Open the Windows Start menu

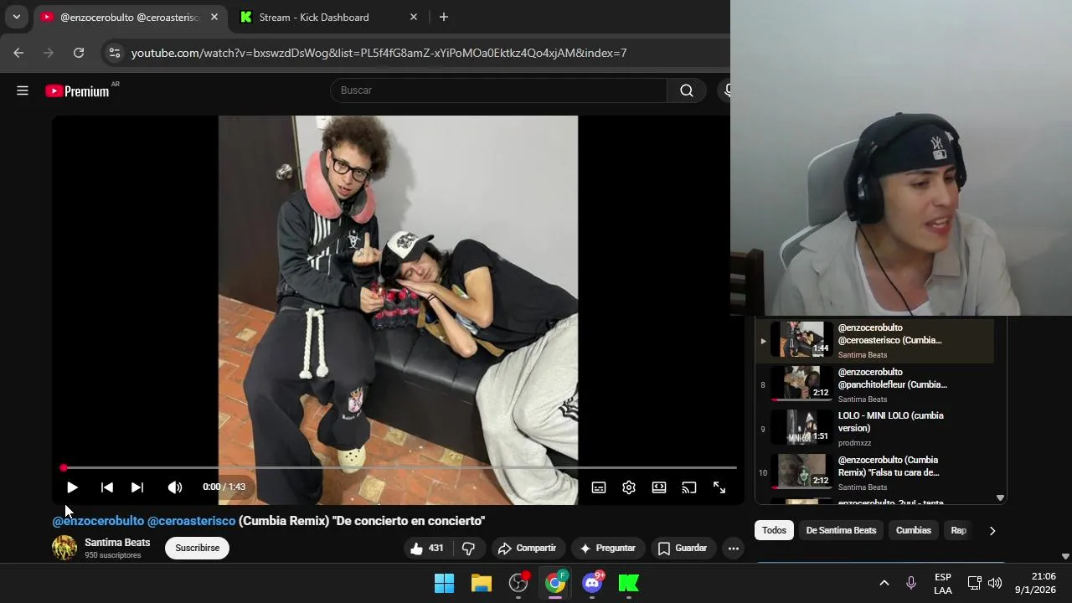[444, 583]
